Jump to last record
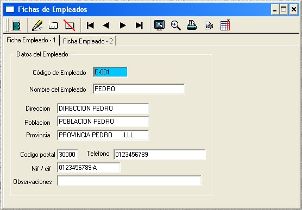302x210 pixels. [x=139, y=26]
